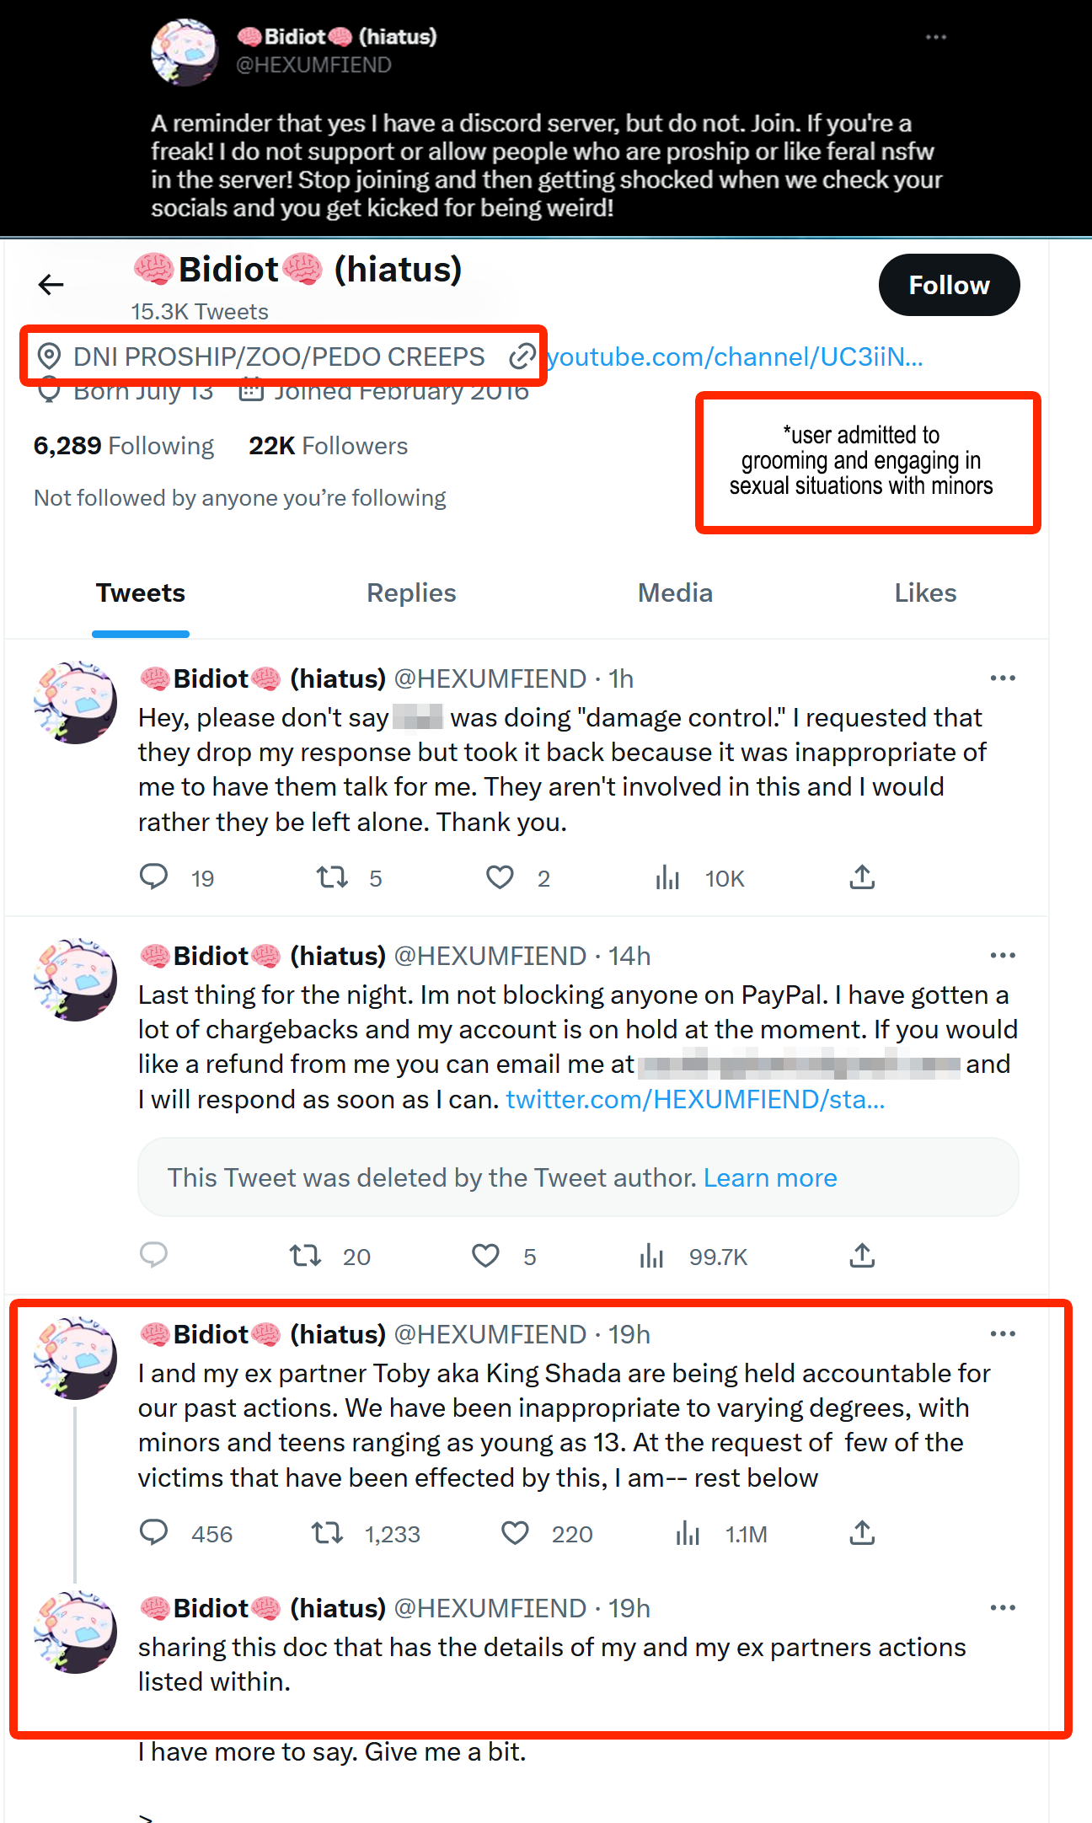Switch to the Replies tab
The image size is (1092, 1823).
coord(411,593)
